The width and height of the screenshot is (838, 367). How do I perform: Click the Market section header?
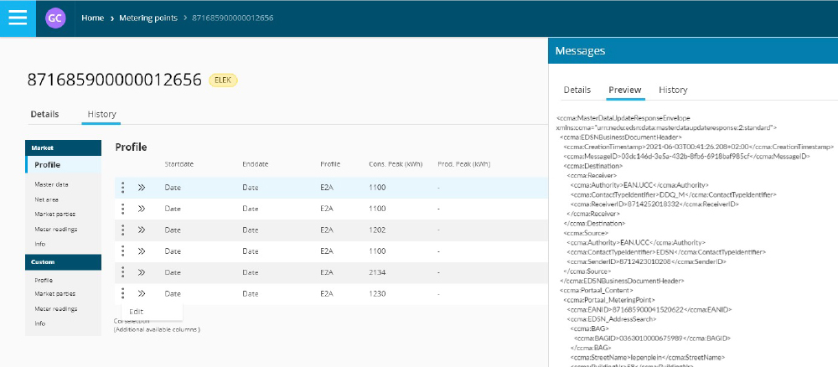pyautogui.click(x=64, y=148)
